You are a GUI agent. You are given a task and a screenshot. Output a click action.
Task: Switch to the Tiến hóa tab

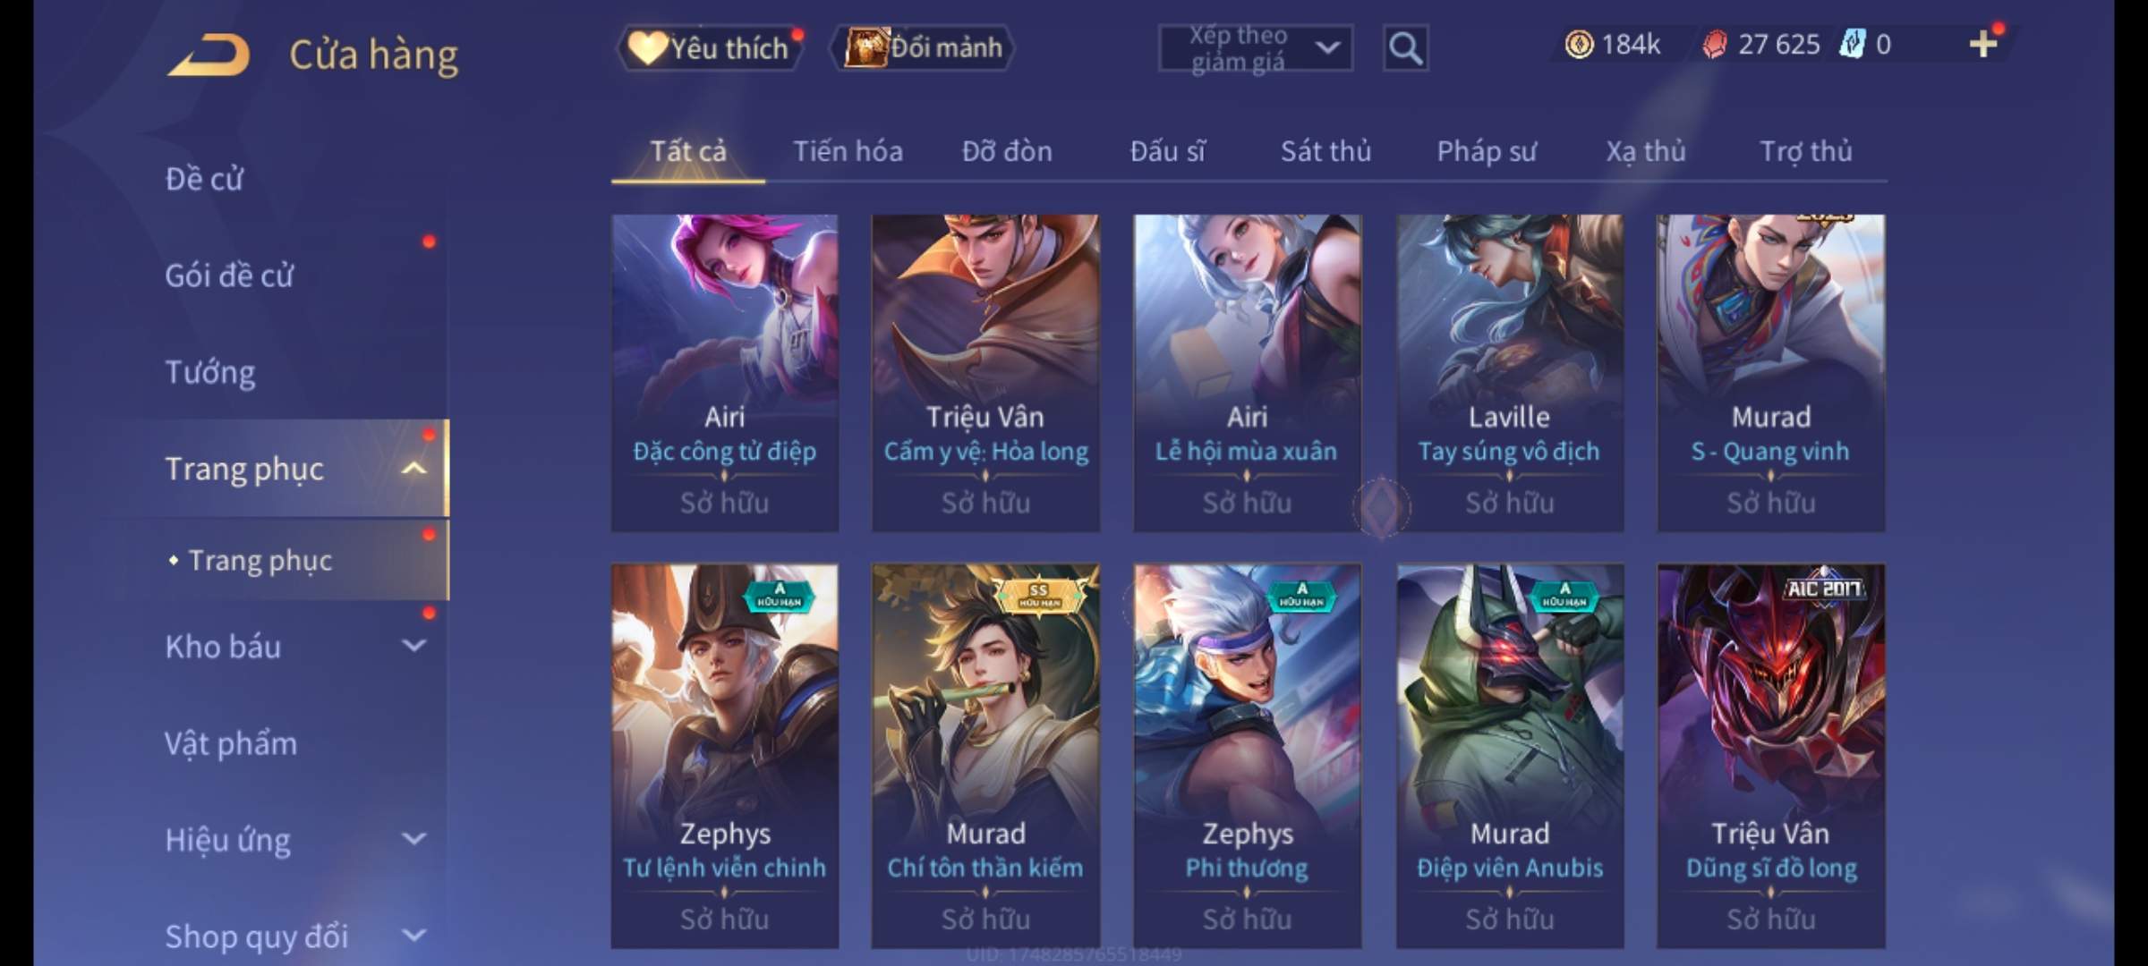pyautogui.click(x=848, y=151)
